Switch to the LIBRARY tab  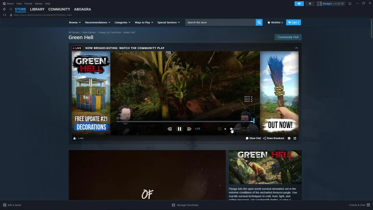(37, 9)
